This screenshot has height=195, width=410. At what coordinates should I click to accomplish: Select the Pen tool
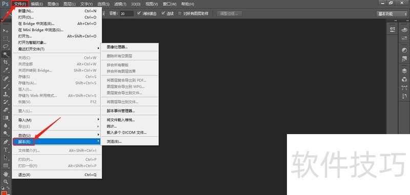pos(6,142)
